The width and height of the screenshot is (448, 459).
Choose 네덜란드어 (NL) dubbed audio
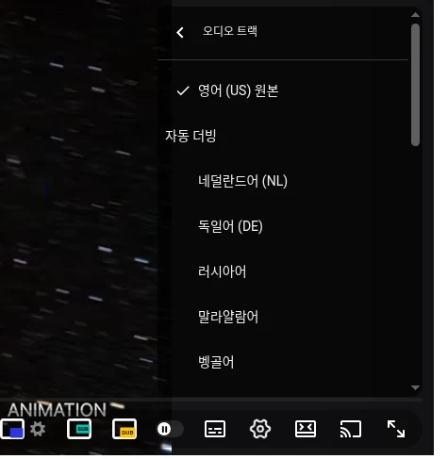[283, 181]
